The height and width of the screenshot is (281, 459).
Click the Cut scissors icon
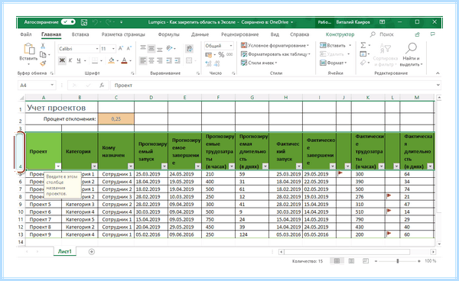(x=43, y=46)
